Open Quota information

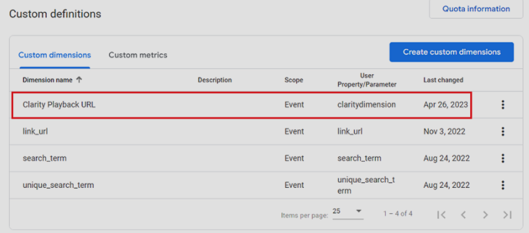click(x=476, y=9)
